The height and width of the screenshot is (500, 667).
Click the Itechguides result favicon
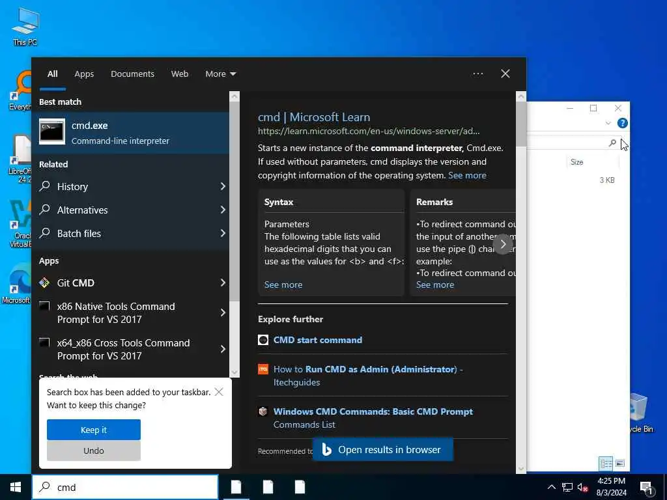point(263,369)
